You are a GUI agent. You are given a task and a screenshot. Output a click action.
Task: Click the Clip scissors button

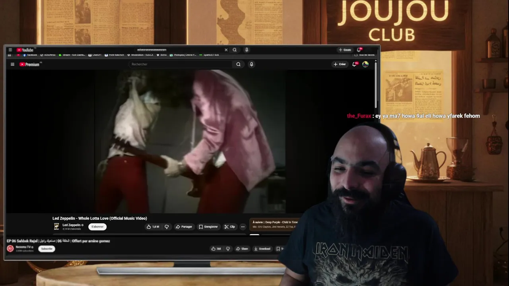tap(230, 227)
